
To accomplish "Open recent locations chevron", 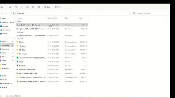I will point(5,13).
